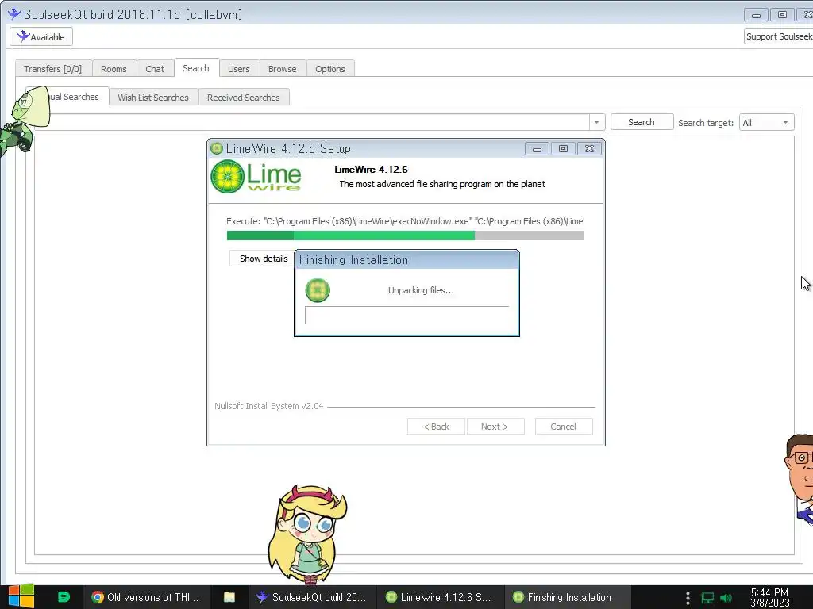The height and width of the screenshot is (609, 813).
Task: Open the network tray icon
Action: pyautogui.click(x=707, y=598)
